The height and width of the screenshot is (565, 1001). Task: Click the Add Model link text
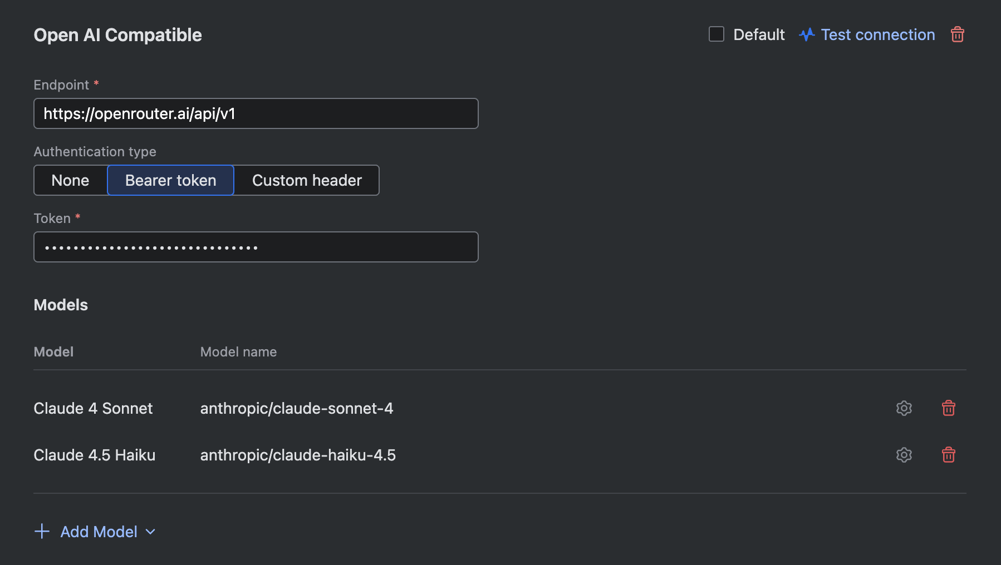[99, 532]
